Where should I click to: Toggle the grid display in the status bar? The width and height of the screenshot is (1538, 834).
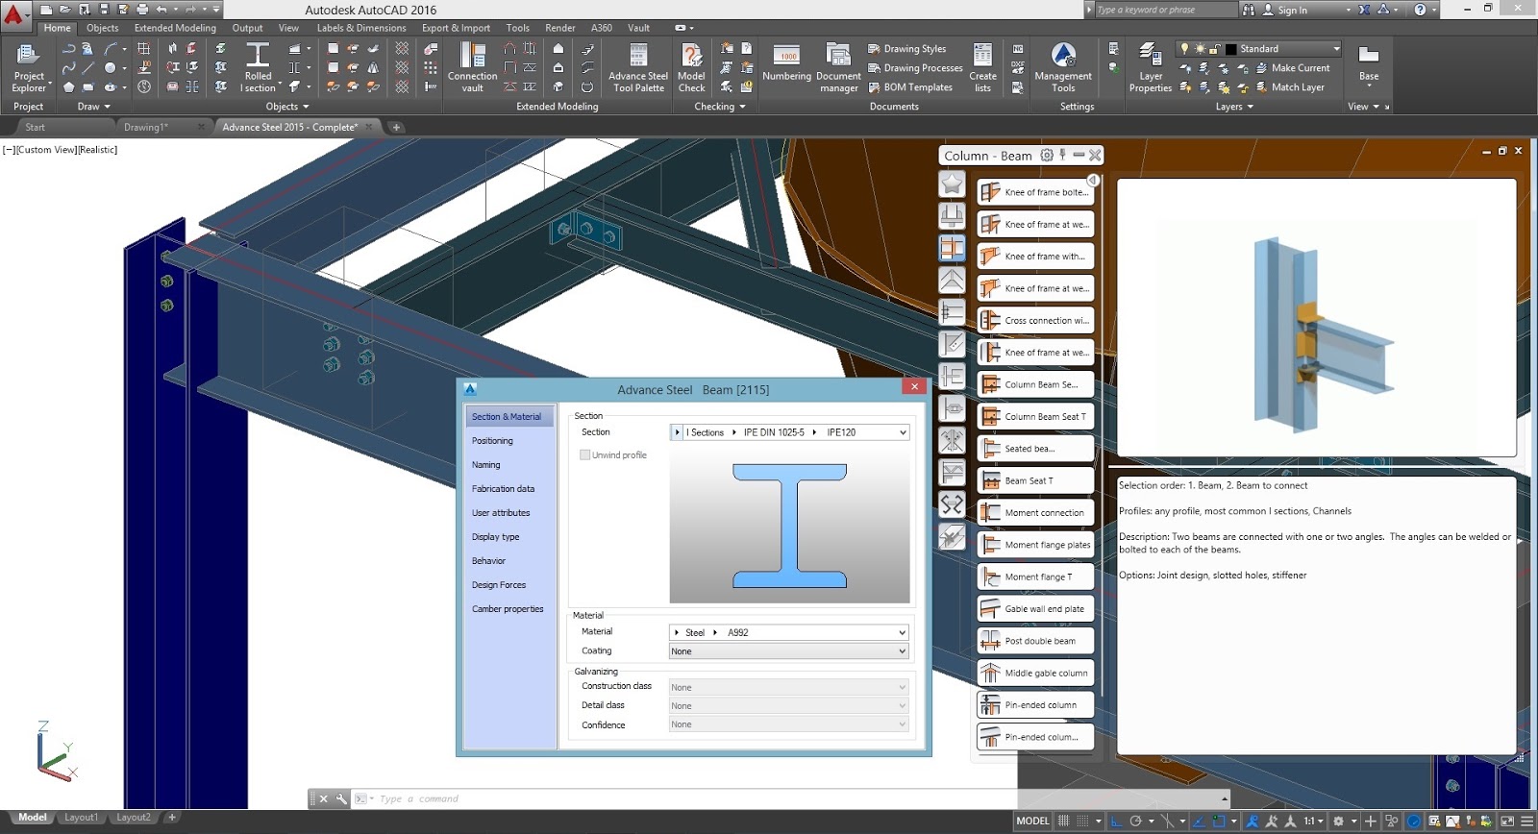point(1064,822)
